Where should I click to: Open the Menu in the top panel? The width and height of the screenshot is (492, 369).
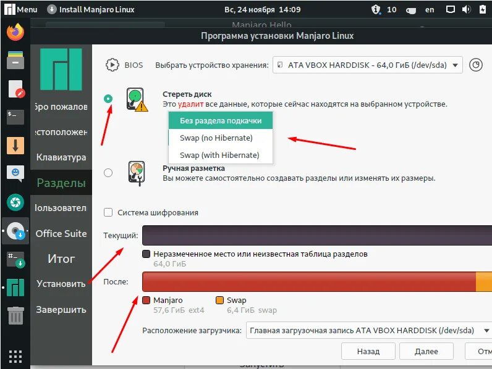tap(27, 9)
